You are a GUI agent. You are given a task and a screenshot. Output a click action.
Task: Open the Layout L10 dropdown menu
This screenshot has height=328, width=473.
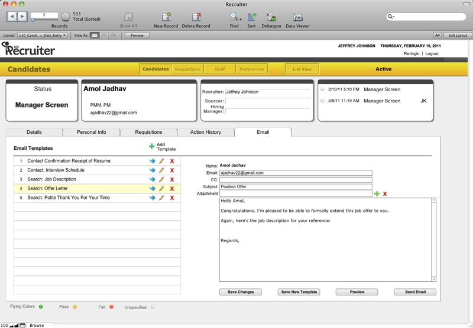point(42,36)
